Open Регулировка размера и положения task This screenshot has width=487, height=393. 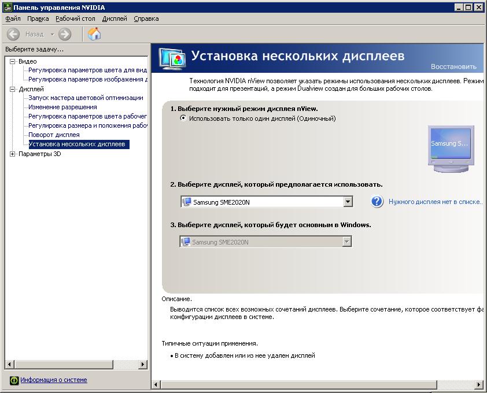(x=87, y=126)
